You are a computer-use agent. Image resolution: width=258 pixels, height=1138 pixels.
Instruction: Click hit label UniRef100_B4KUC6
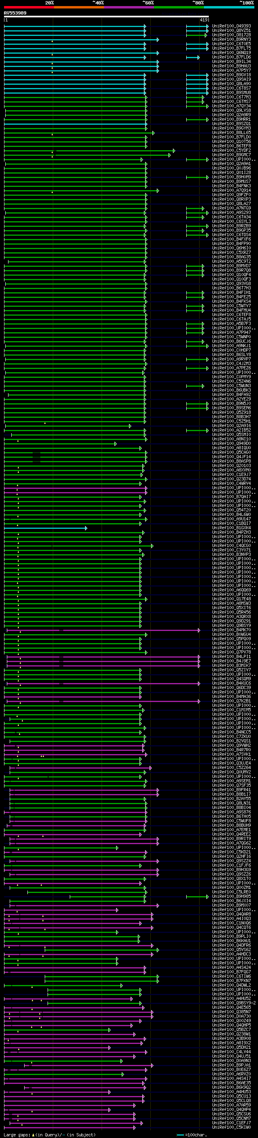pyautogui.click(x=231, y=683)
